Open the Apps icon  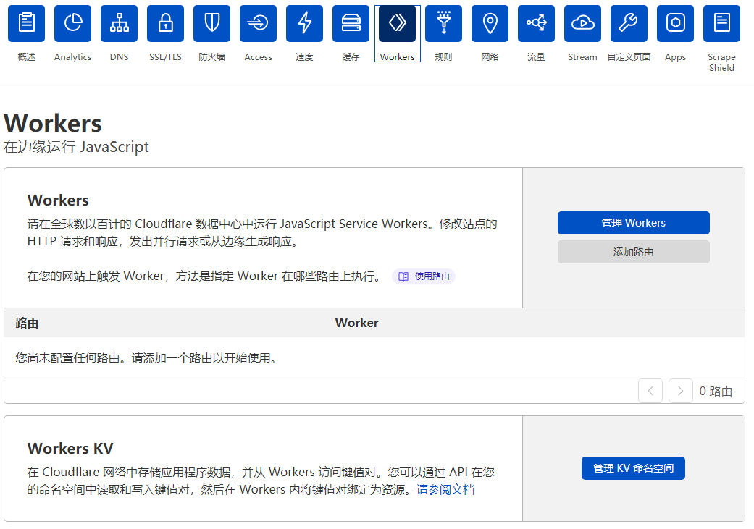675,23
